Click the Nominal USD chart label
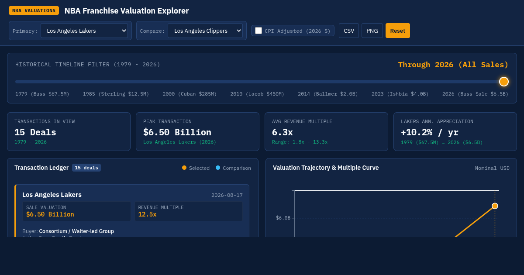The width and height of the screenshot is (524, 275). 492,168
